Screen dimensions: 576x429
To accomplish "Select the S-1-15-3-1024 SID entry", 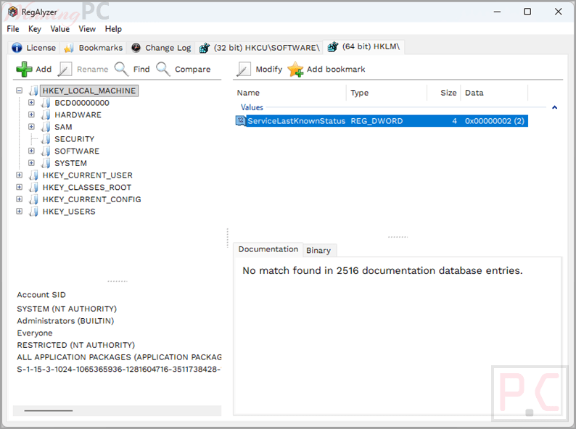I will tap(119, 370).
